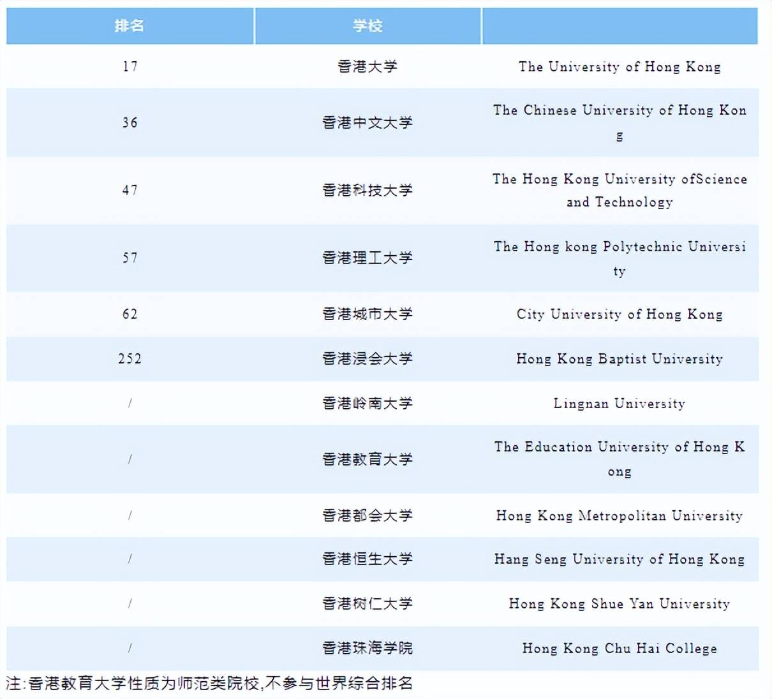Select rank cell 36
This screenshot has height=699, width=772.
(130, 122)
